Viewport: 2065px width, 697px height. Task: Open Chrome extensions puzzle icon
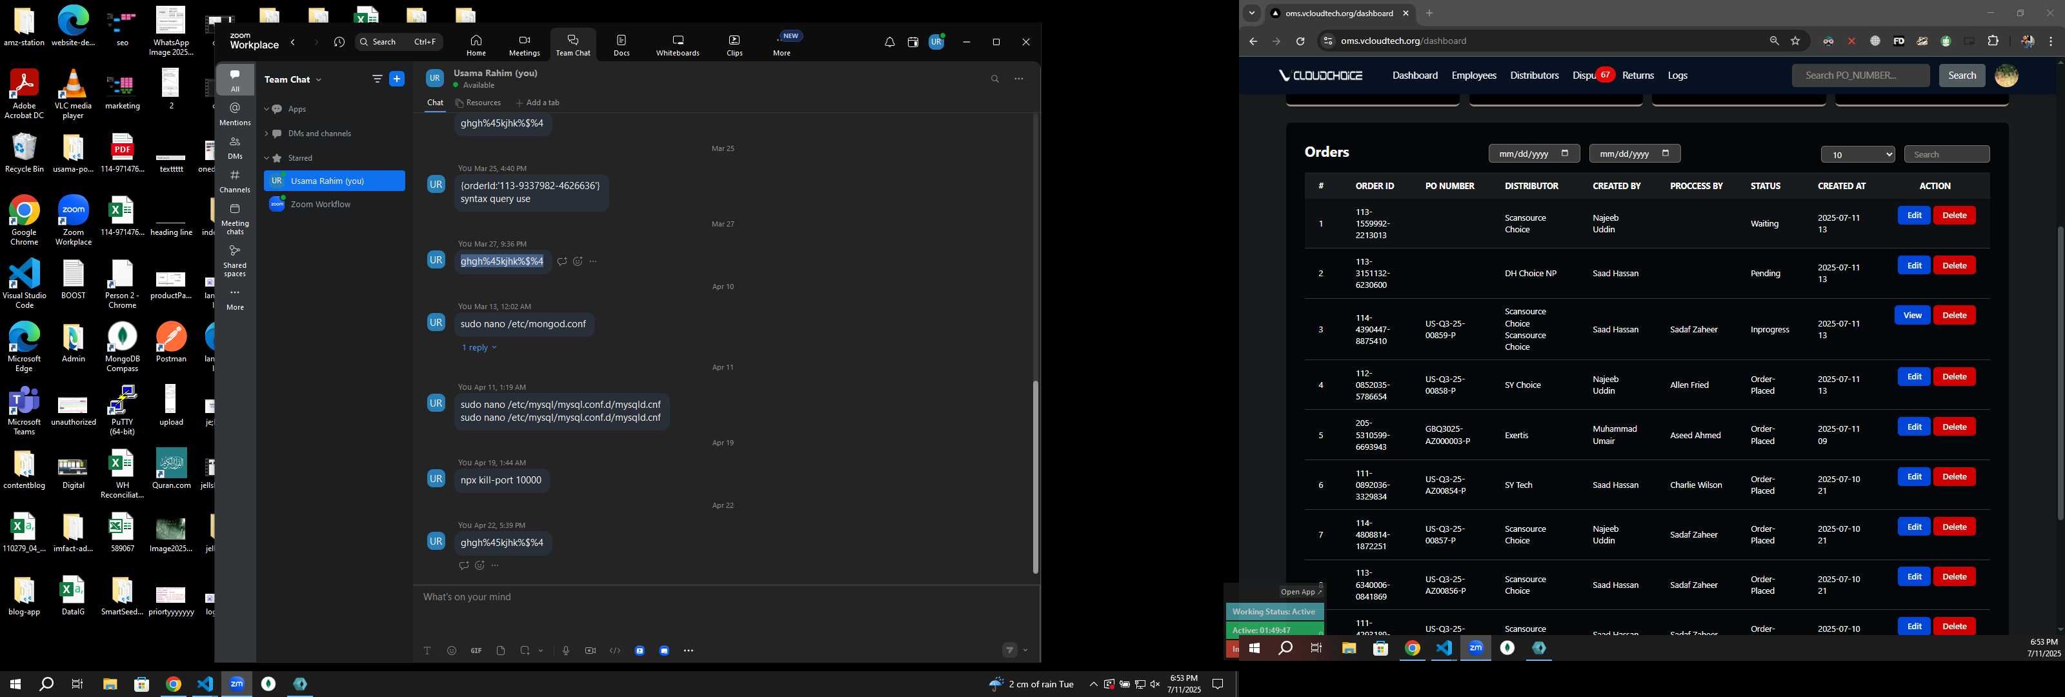pyautogui.click(x=1993, y=41)
